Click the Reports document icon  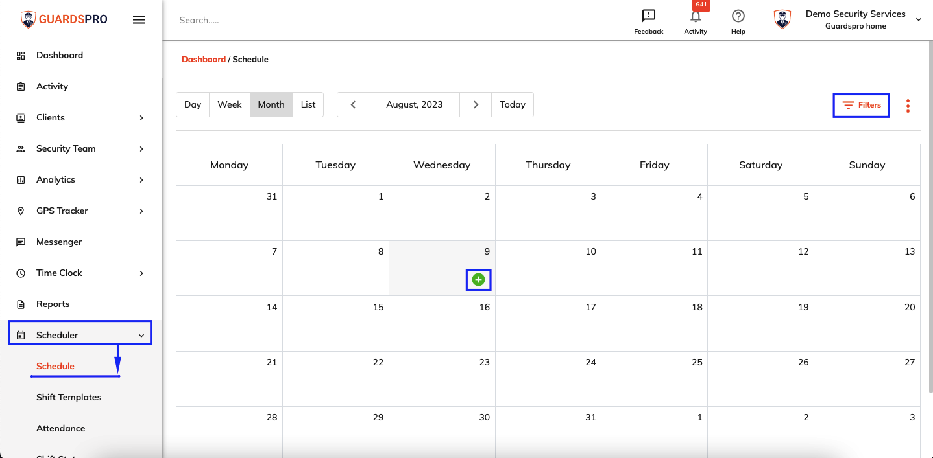point(21,304)
